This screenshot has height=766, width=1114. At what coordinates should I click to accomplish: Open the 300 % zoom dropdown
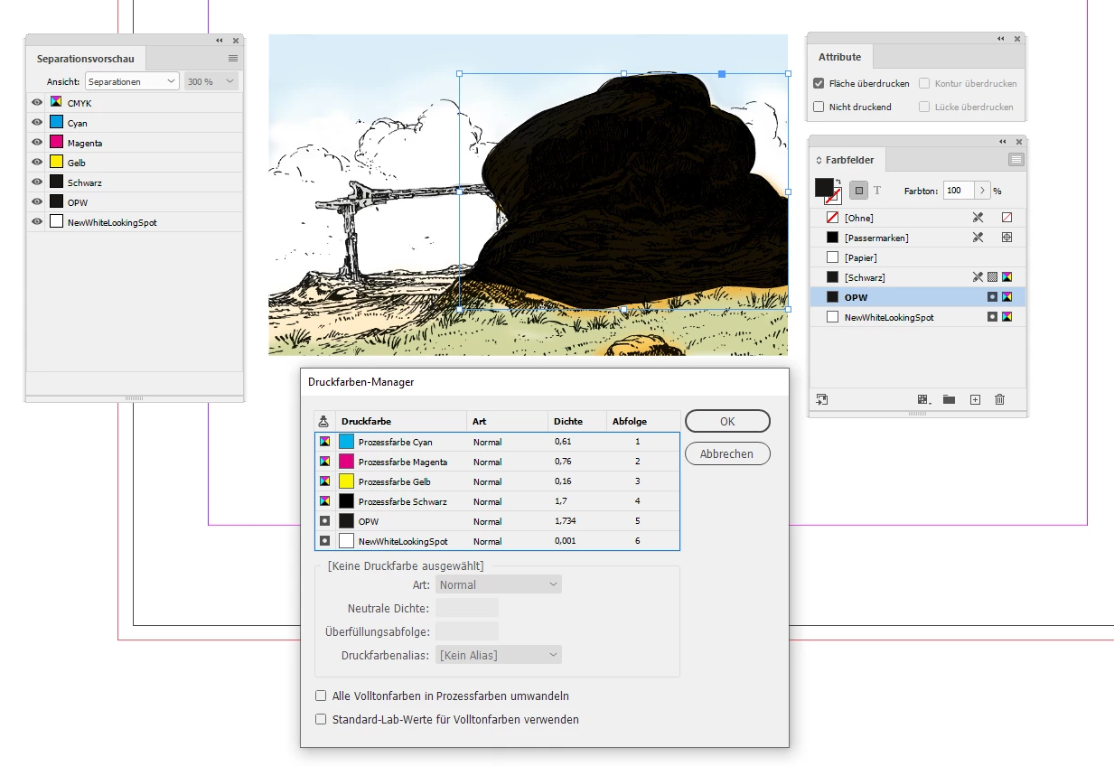click(x=211, y=81)
